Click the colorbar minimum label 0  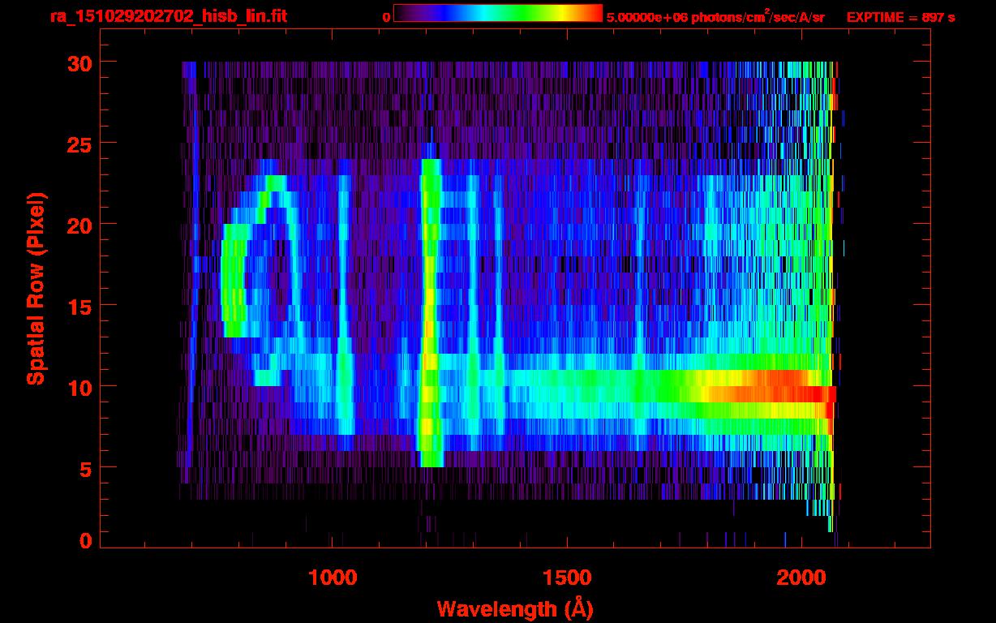[x=387, y=17]
